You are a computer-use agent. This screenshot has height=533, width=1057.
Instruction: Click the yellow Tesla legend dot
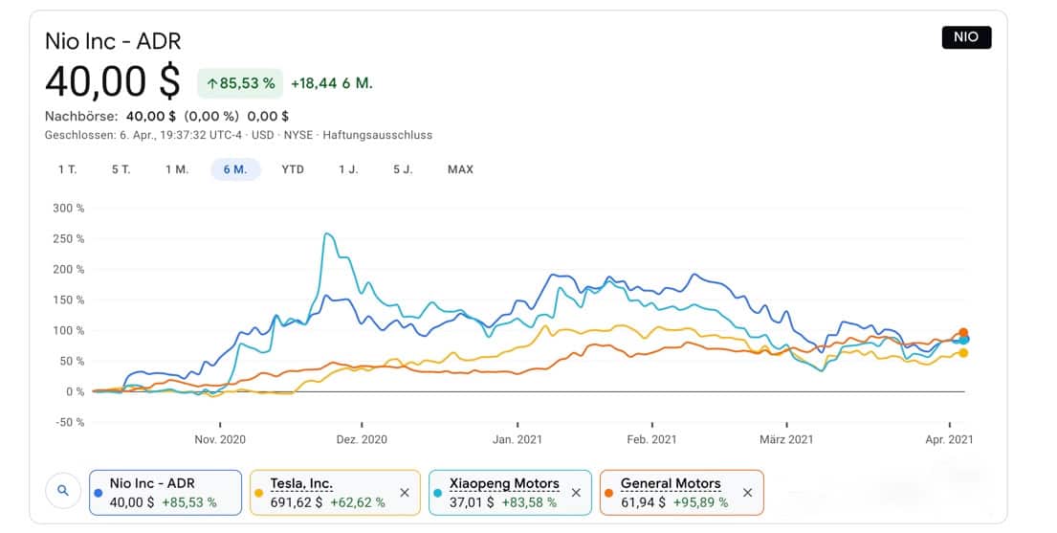pos(259,493)
